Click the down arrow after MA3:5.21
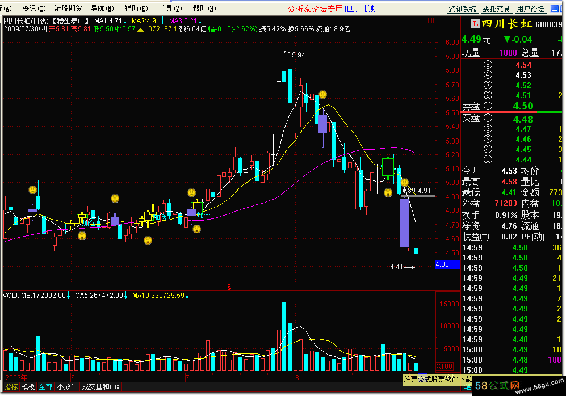This screenshot has width=566, height=396. click(200, 21)
